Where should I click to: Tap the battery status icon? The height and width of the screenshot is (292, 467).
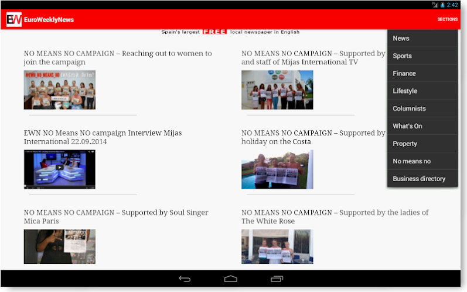pyautogui.click(x=442, y=5)
